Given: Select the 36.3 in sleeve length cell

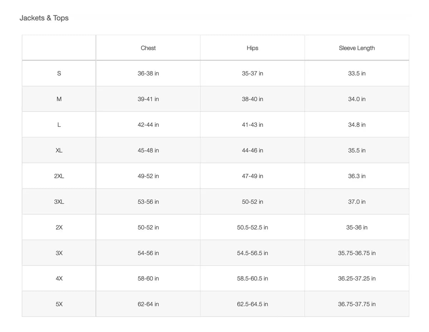Looking at the screenshot, I should click(x=357, y=176).
